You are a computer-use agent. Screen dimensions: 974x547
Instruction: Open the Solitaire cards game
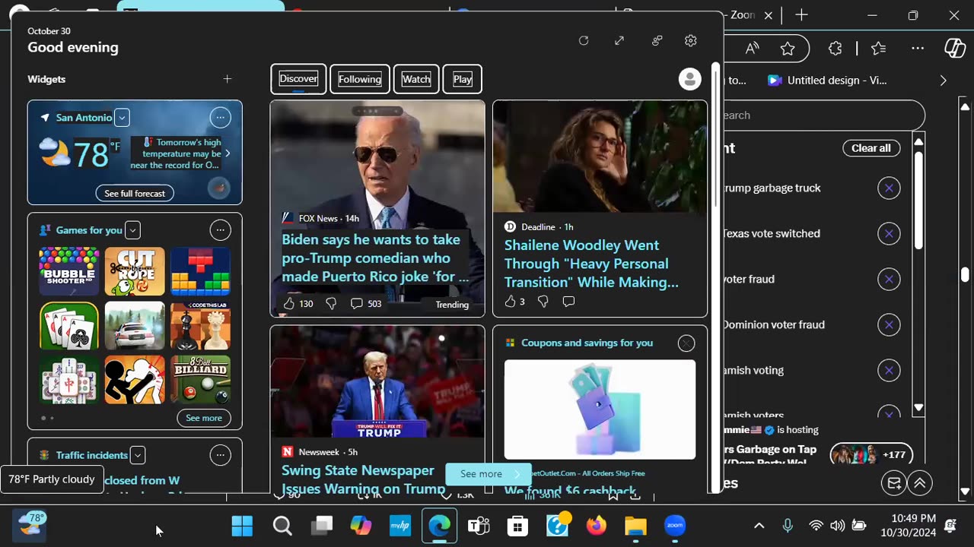point(69,326)
